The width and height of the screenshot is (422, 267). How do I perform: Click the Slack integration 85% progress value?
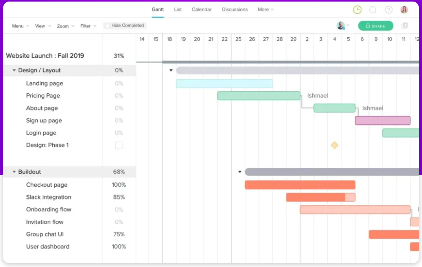click(x=119, y=197)
